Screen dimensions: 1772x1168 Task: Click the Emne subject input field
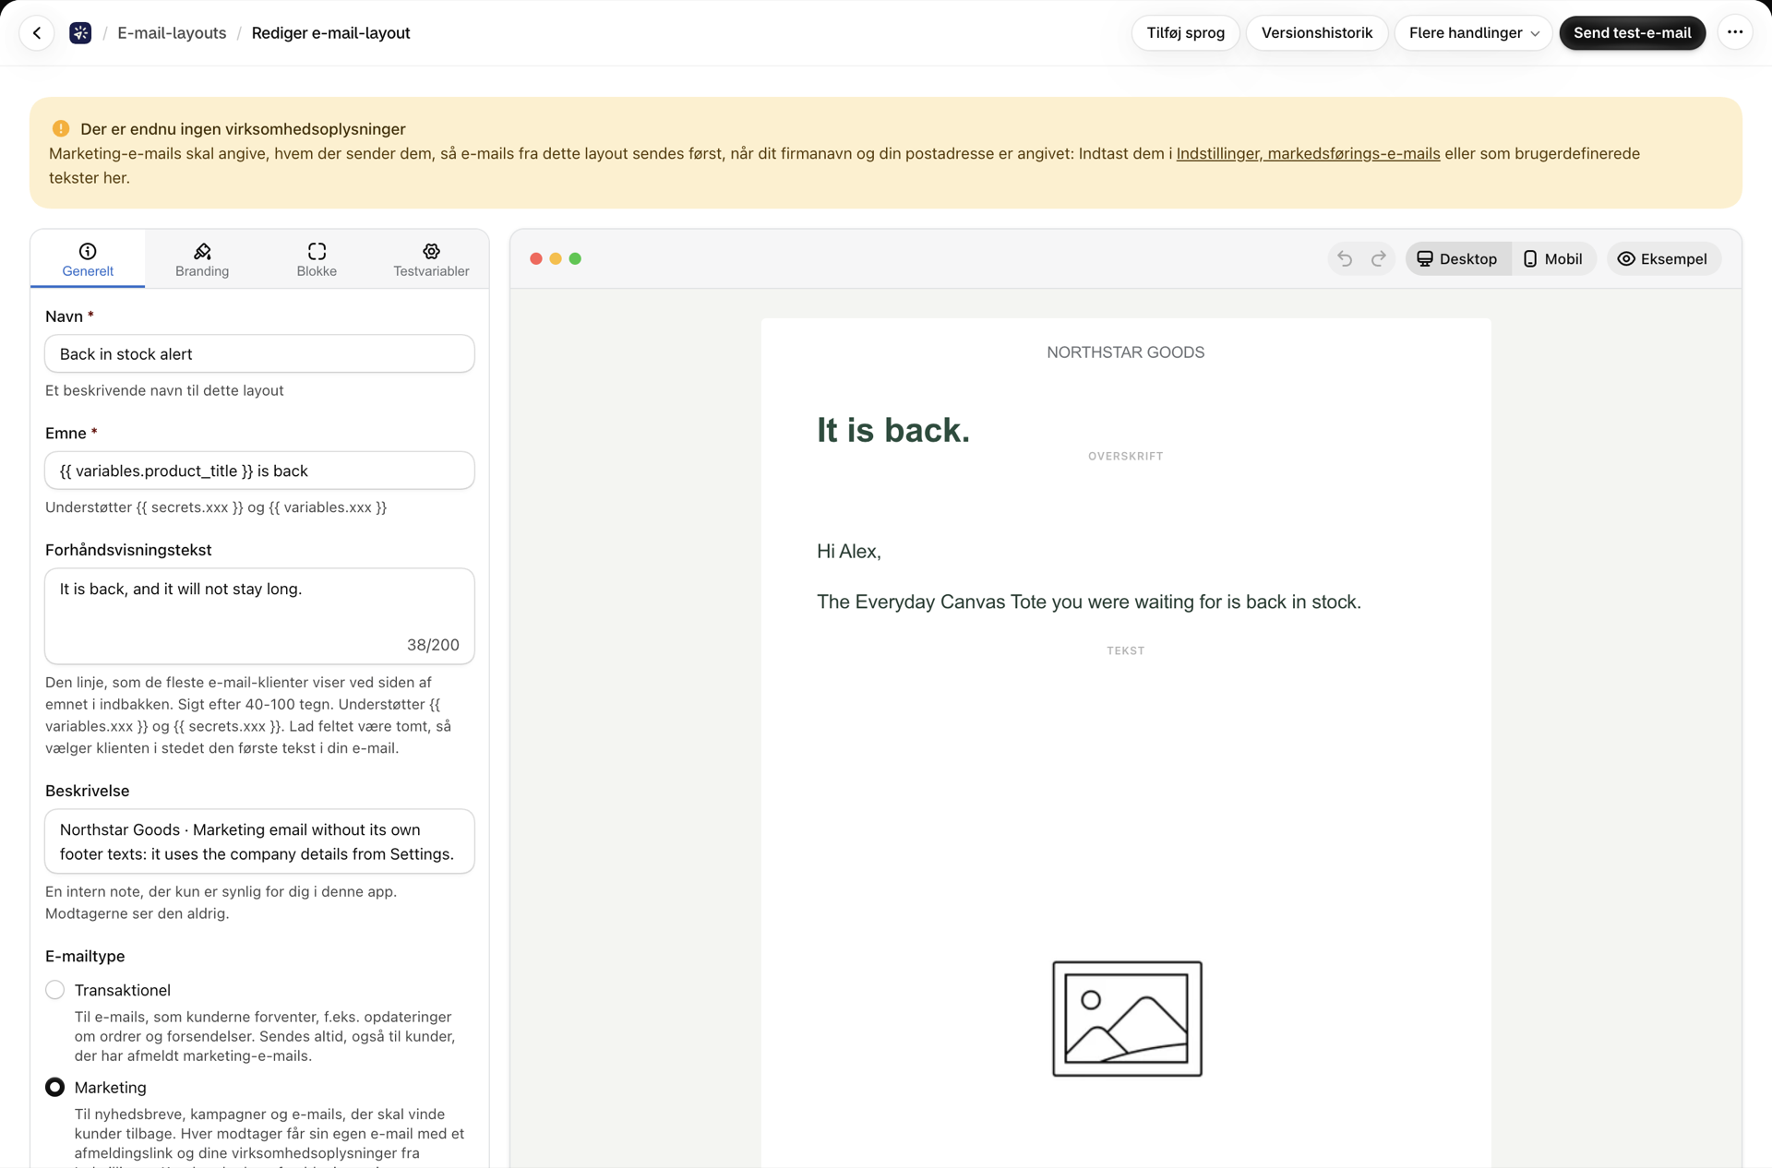tap(259, 471)
